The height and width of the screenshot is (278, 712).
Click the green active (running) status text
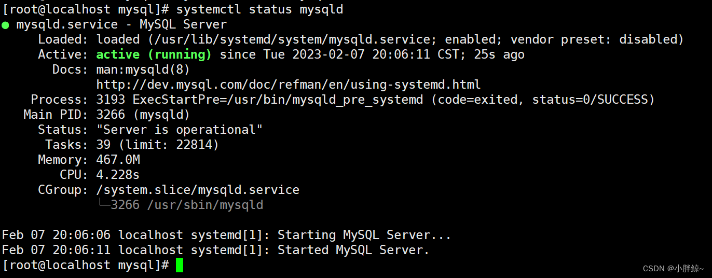154,54
